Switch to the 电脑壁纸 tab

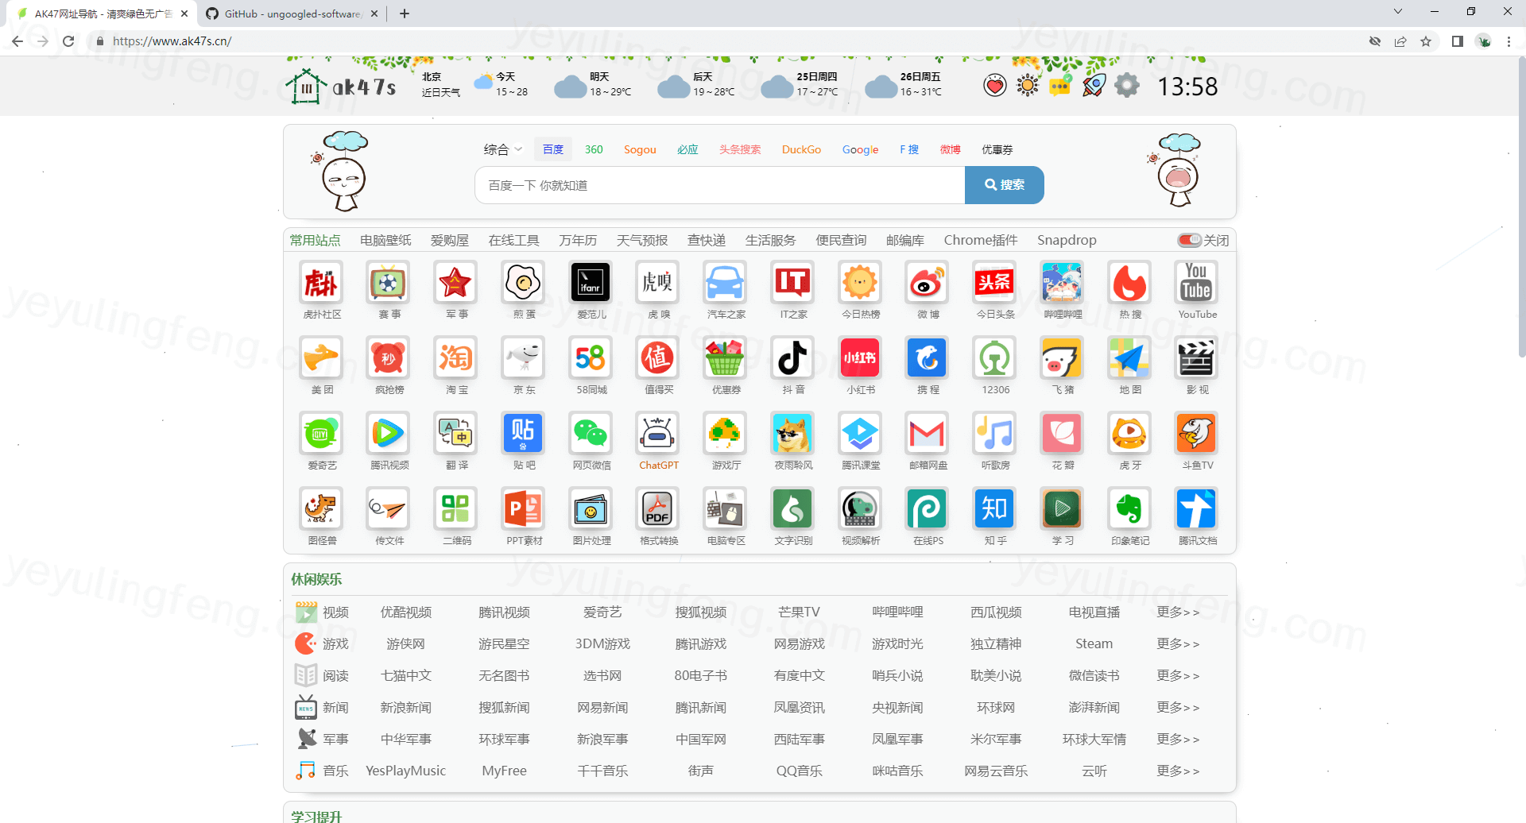(385, 240)
